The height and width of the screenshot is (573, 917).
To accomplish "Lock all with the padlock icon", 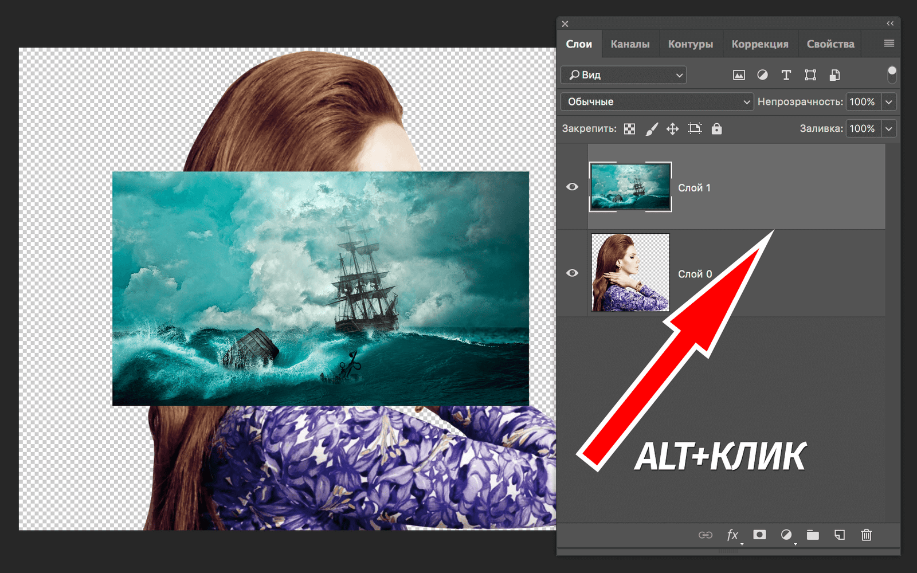I will tap(716, 129).
